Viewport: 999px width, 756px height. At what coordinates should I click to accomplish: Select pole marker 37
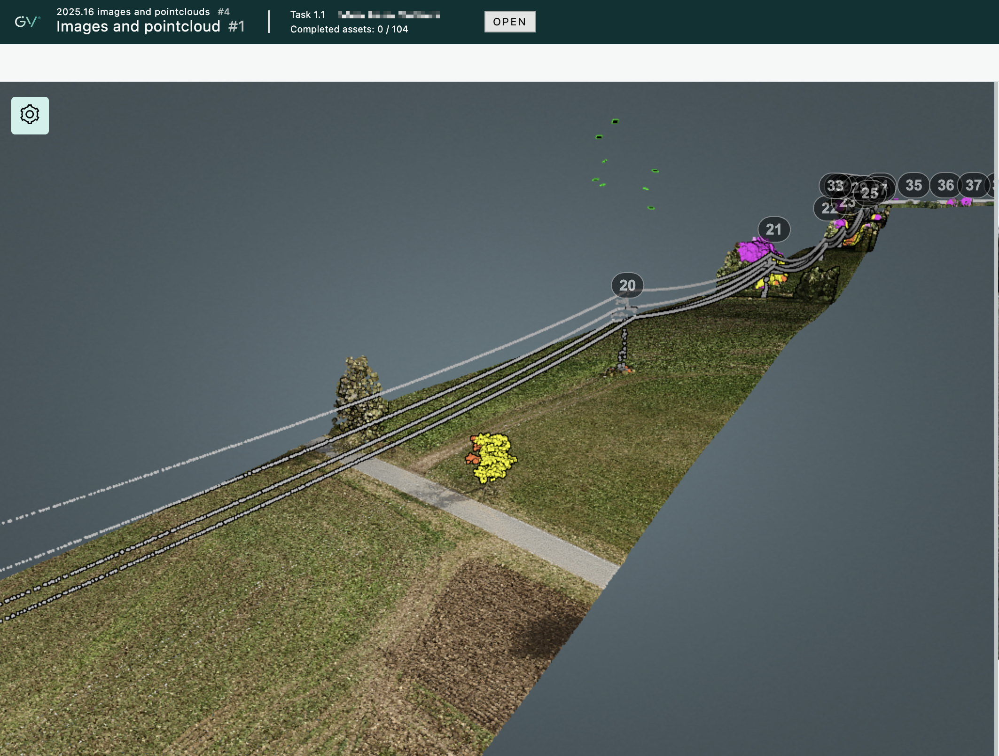click(973, 185)
